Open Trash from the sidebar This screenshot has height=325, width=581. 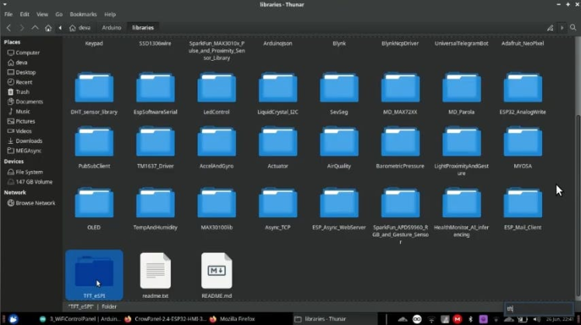[23, 92]
